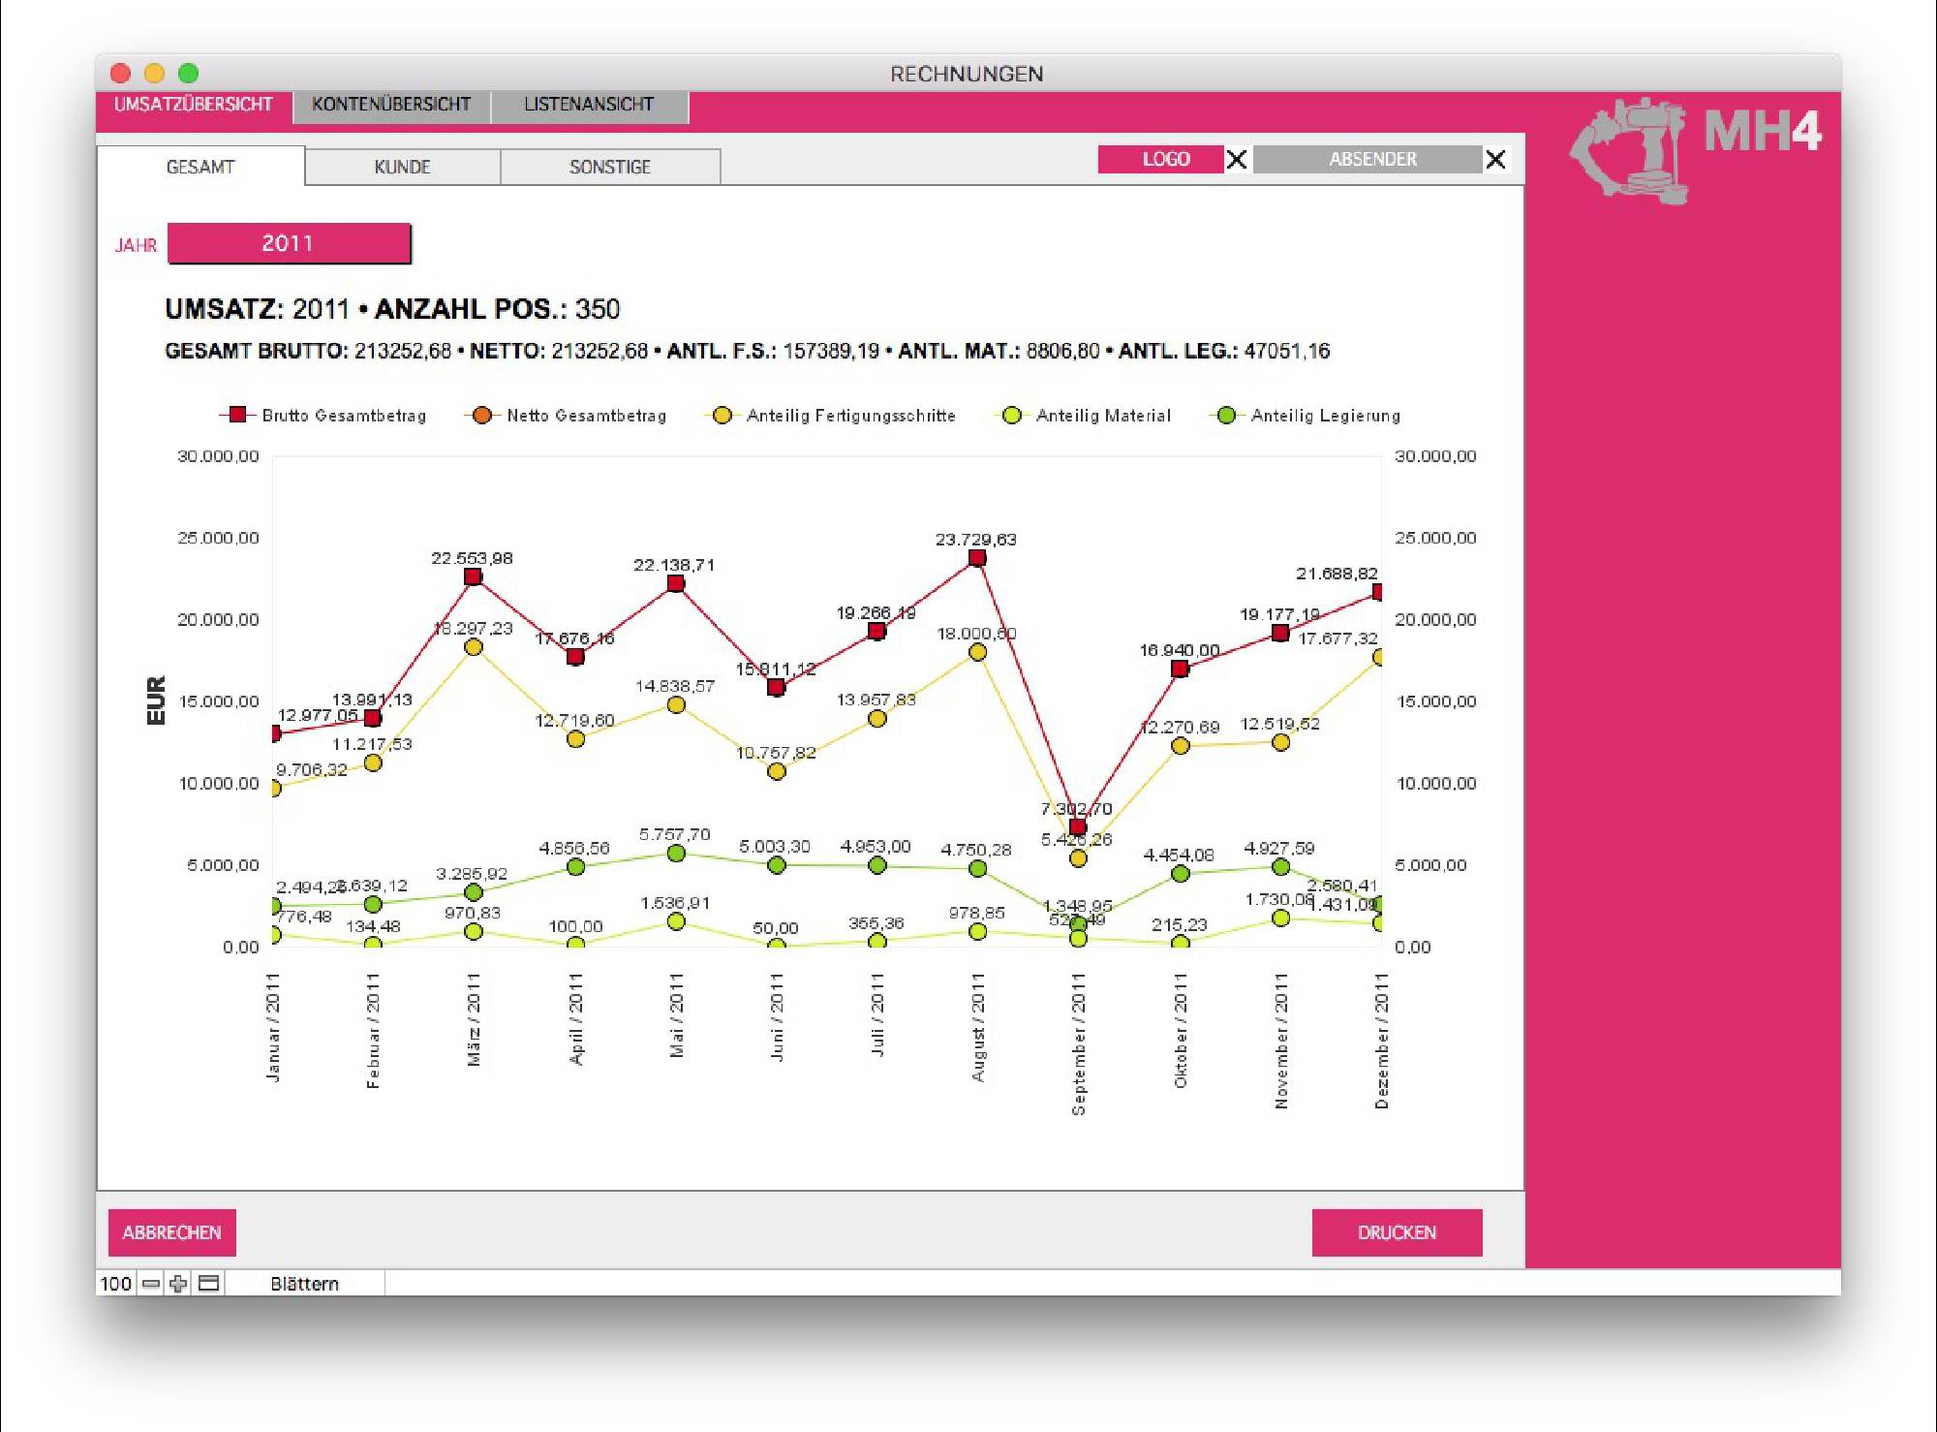
Task: Open the Blättern mode popup menu
Action: pyautogui.click(x=304, y=1284)
